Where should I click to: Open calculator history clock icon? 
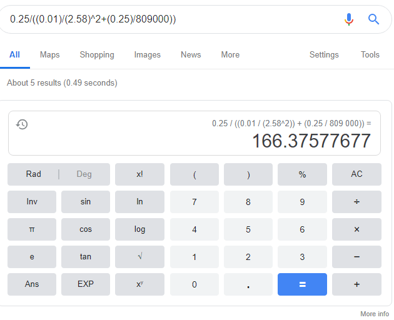(x=22, y=124)
